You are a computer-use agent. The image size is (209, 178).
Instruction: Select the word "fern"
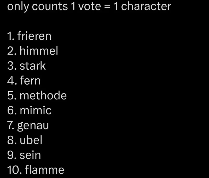coord(30,81)
